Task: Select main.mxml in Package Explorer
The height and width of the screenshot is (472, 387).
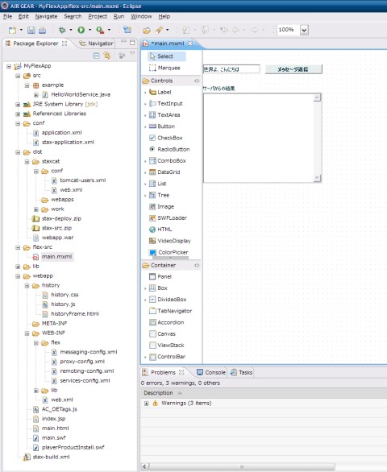Action: coord(57,257)
